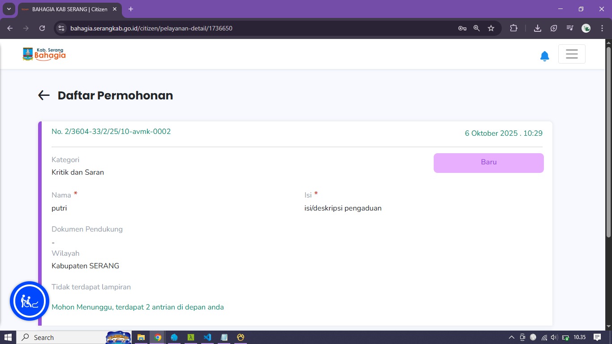The height and width of the screenshot is (344, 612).
Task: Select the BAHAGIA KAB SERANG tab
Action: [x=67, y=9]
